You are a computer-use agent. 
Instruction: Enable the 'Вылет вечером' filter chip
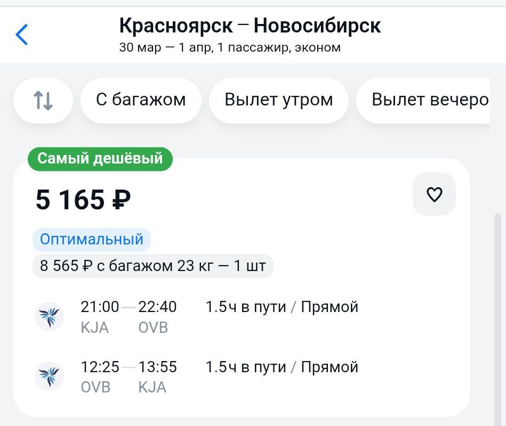(x=427, y=100)
